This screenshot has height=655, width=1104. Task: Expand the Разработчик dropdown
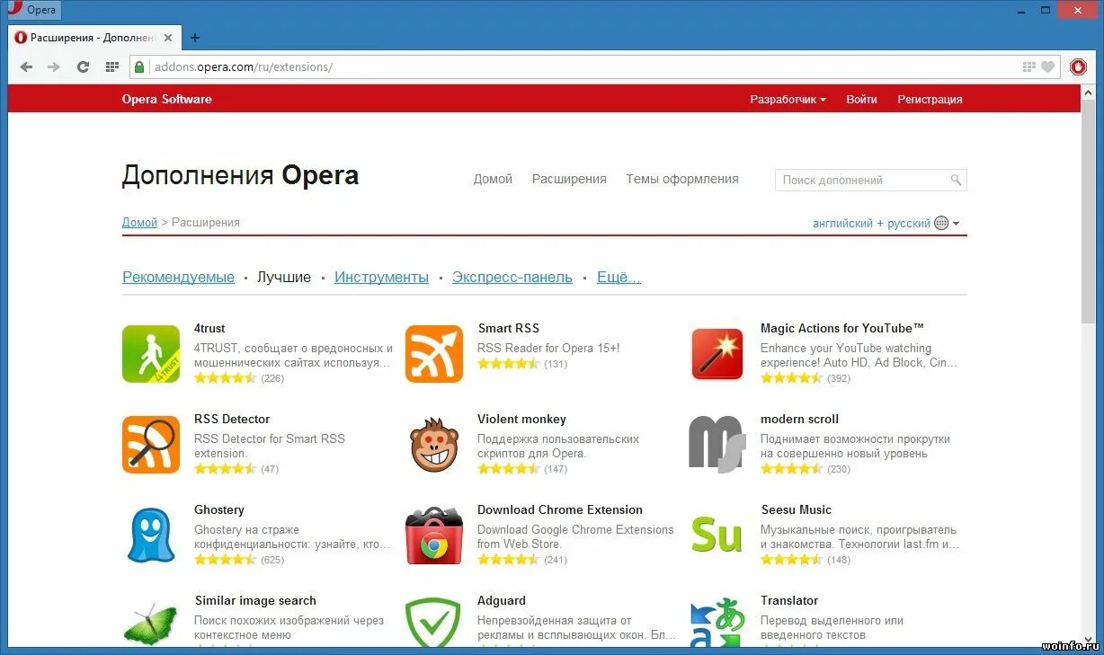pyautogui.click(x=787, y=99)
